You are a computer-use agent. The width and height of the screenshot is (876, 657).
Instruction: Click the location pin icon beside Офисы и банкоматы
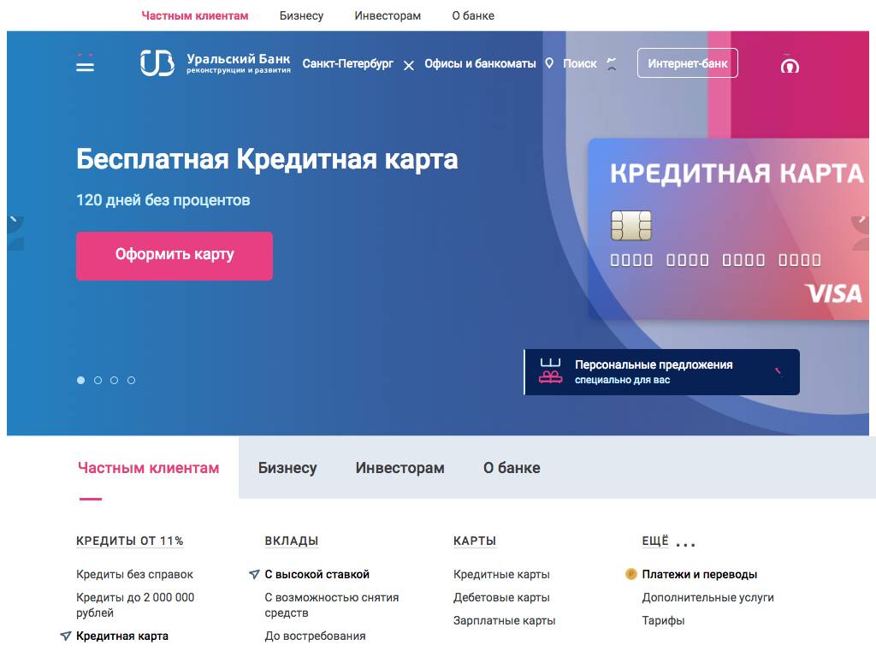click(x=549, y=63)
